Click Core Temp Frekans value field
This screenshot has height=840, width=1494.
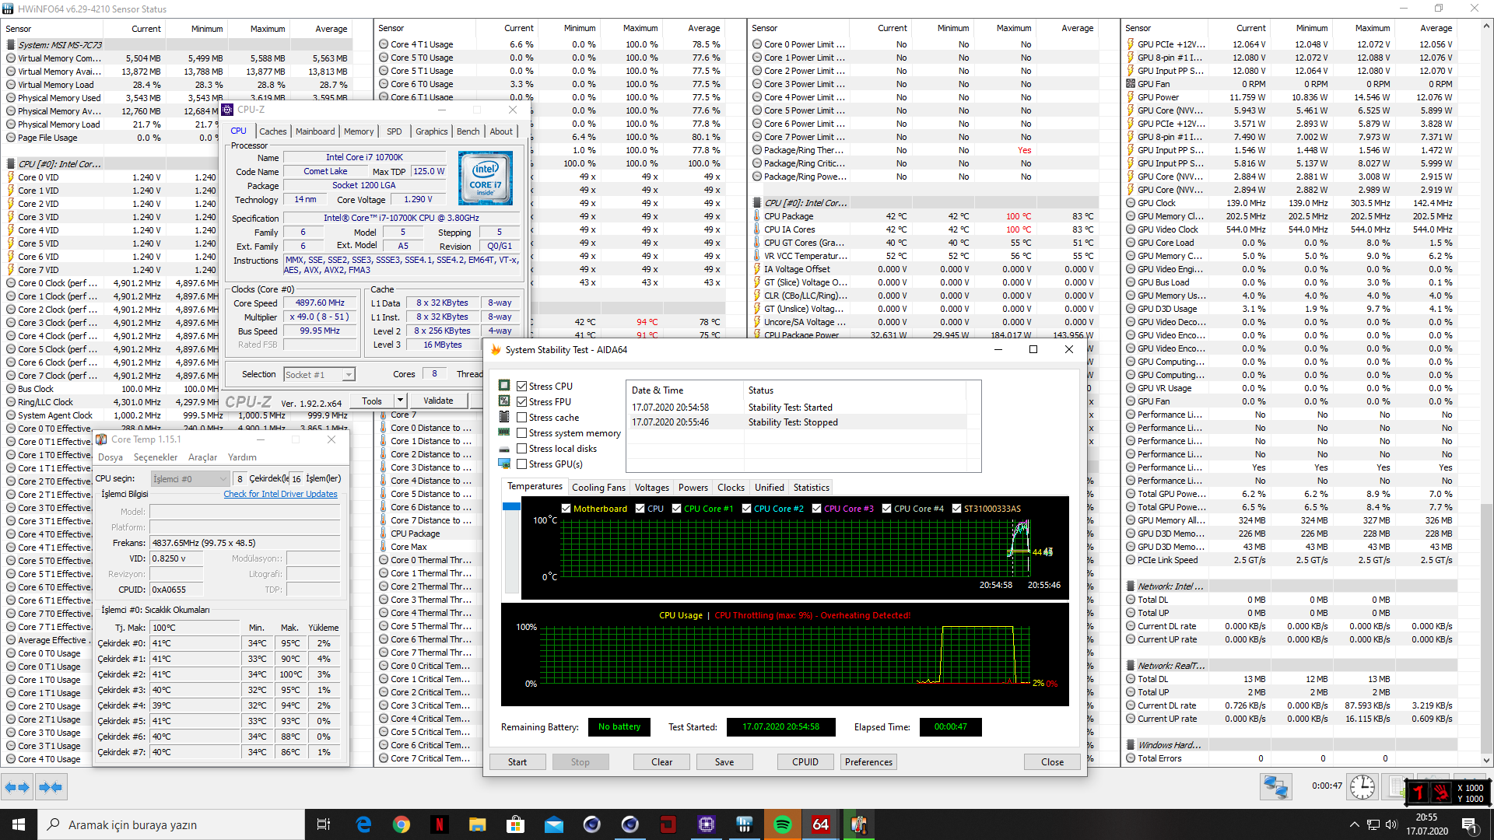pyautogui.click(x=245, y=543)
